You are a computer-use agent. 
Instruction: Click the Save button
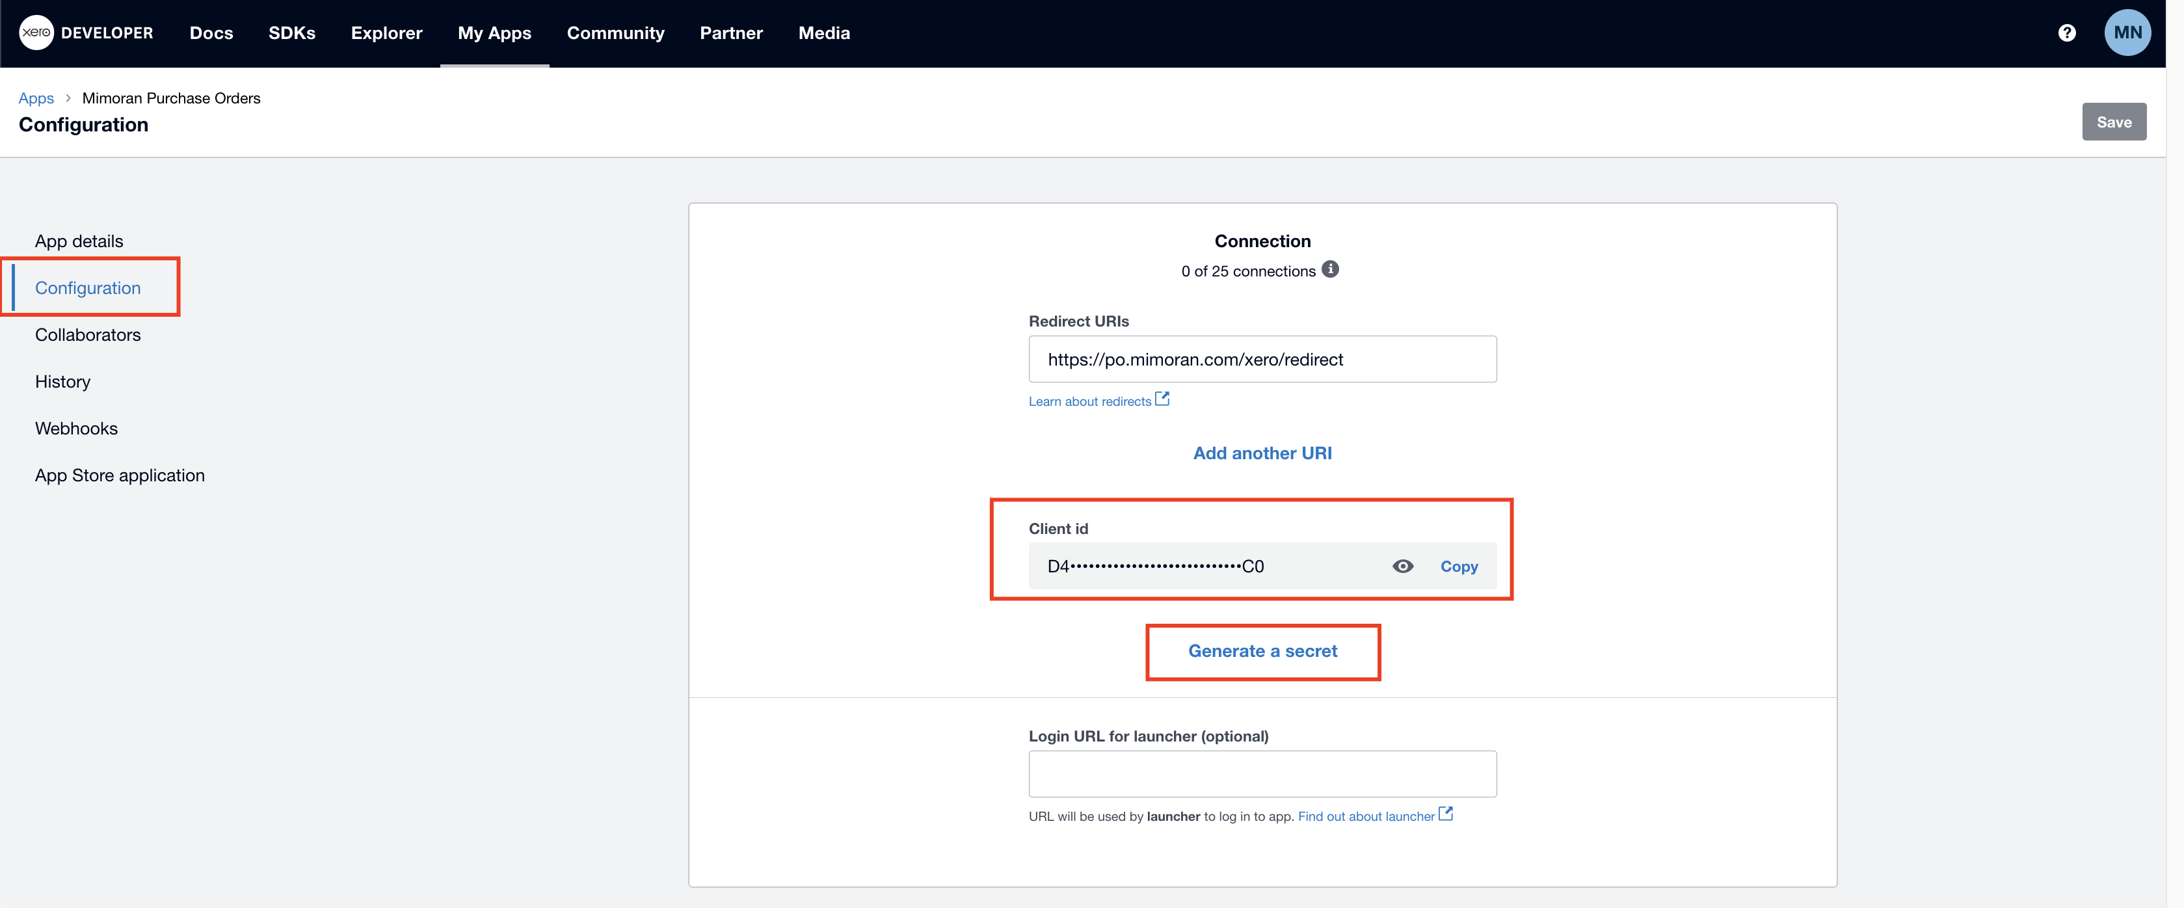[x=2114, y=122]
